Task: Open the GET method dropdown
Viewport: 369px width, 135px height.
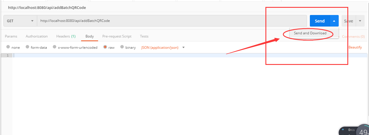Action: click(20, 21)
